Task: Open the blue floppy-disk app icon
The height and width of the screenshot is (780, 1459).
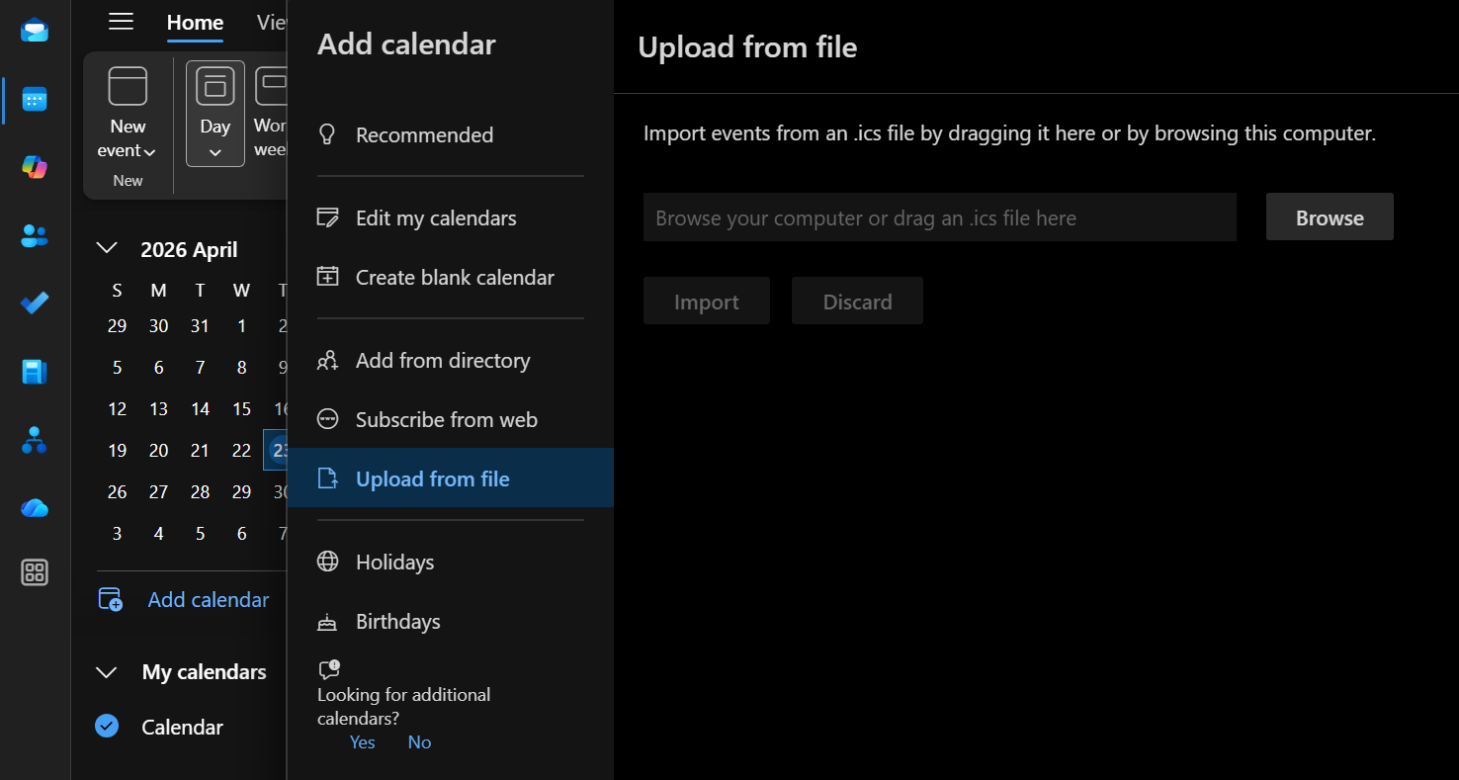Action: pos(35,372)
